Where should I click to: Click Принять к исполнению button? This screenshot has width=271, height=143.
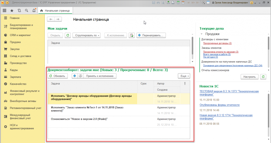point(100,76)
